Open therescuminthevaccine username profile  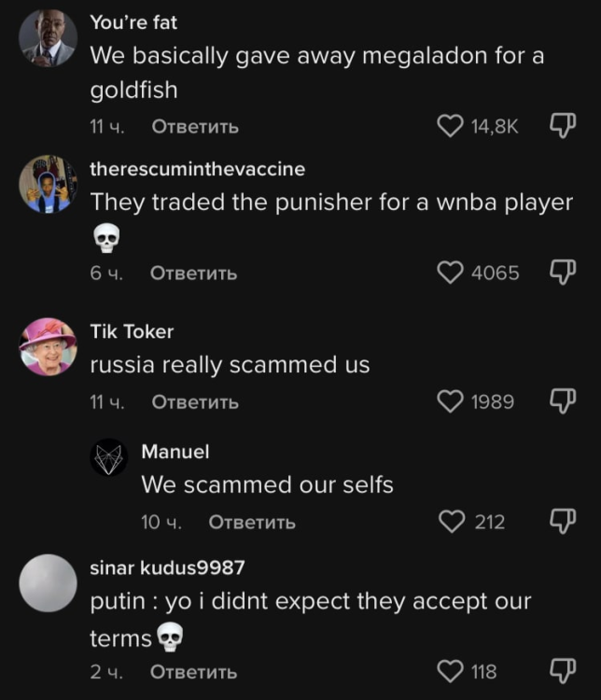click(x=197, y=169)
